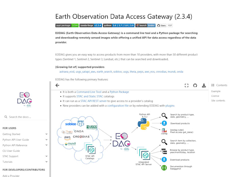Jump to License in contents

click(215, 96)
